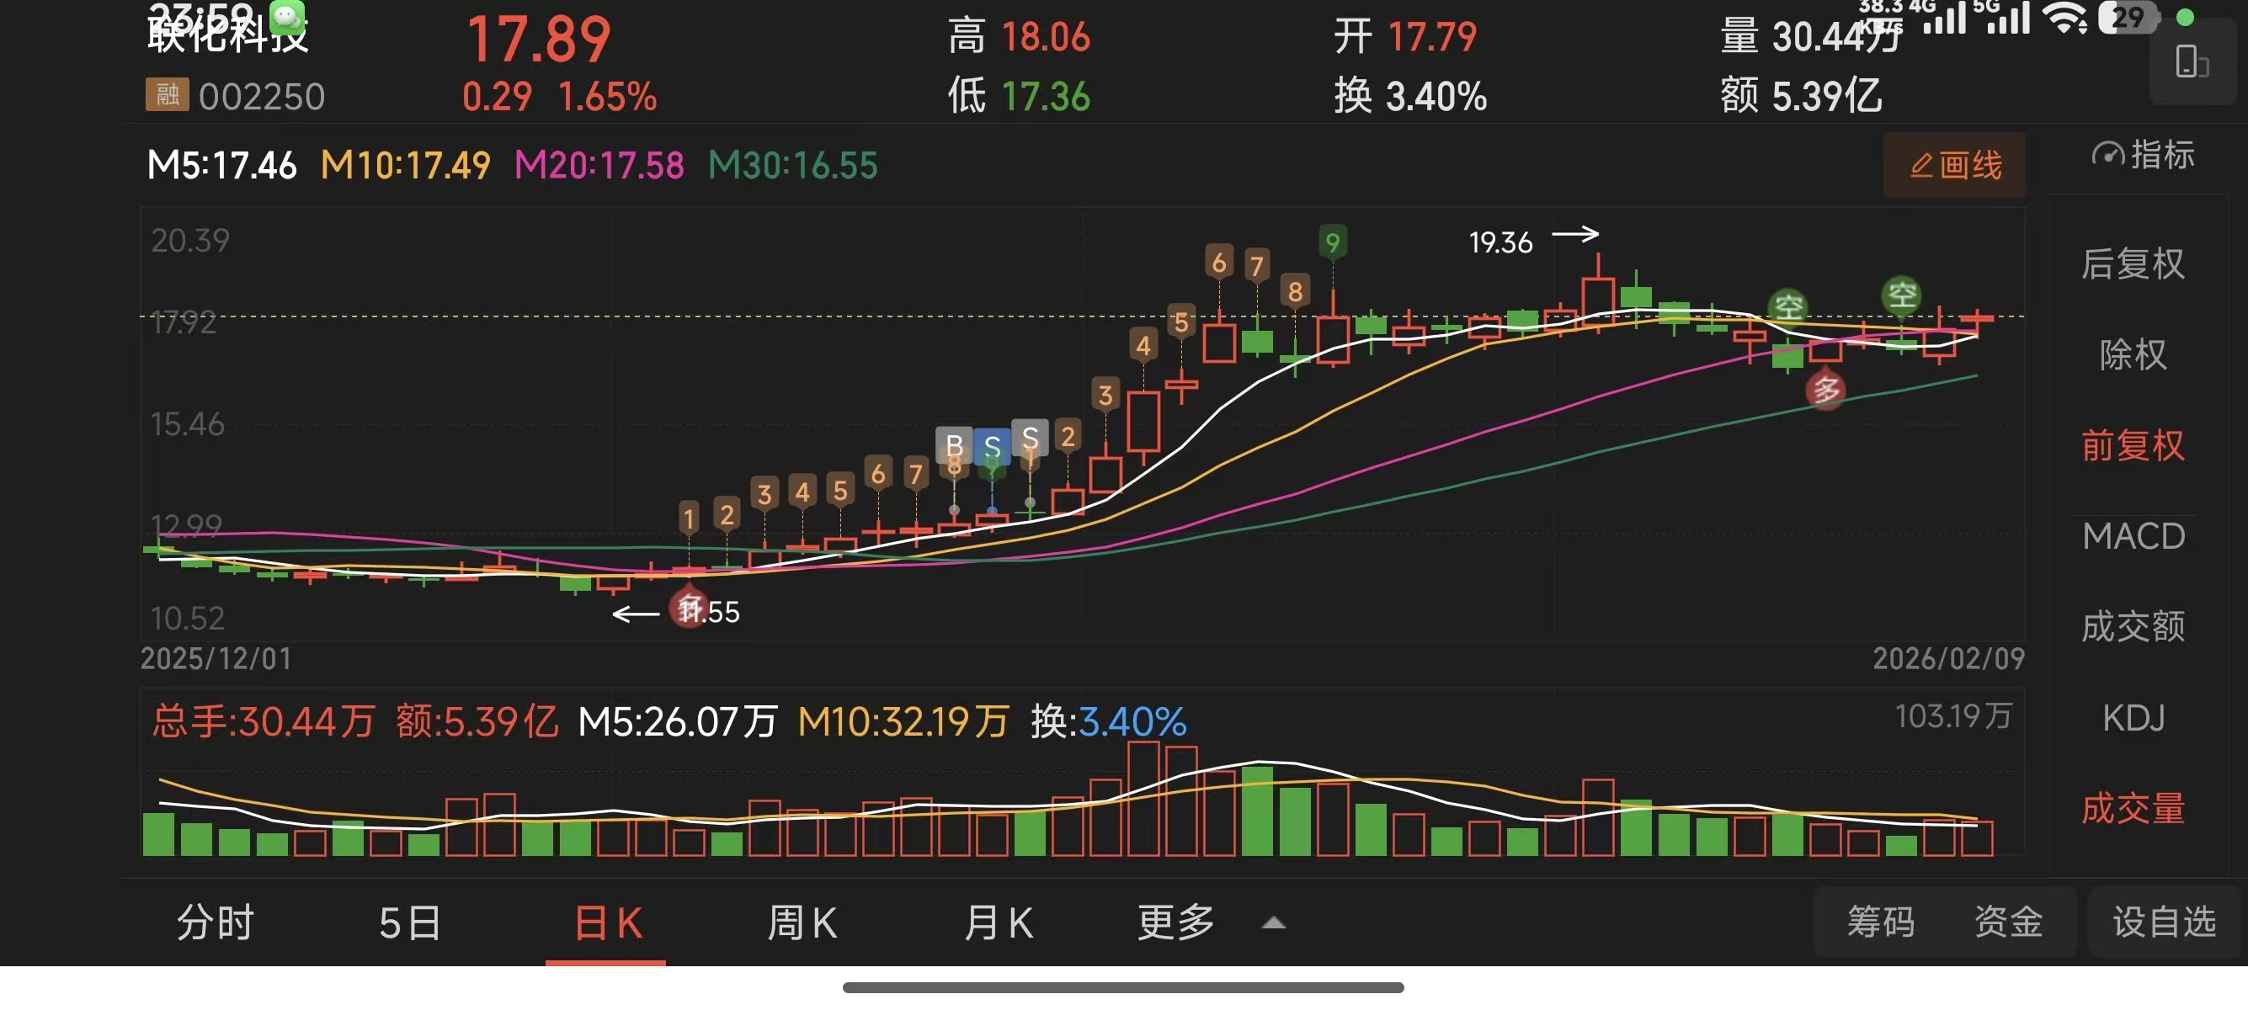Screen dimensions: 2248x1010
Task: Switch to the 分时 intraday tab
Action: click(x=215, y=922)
